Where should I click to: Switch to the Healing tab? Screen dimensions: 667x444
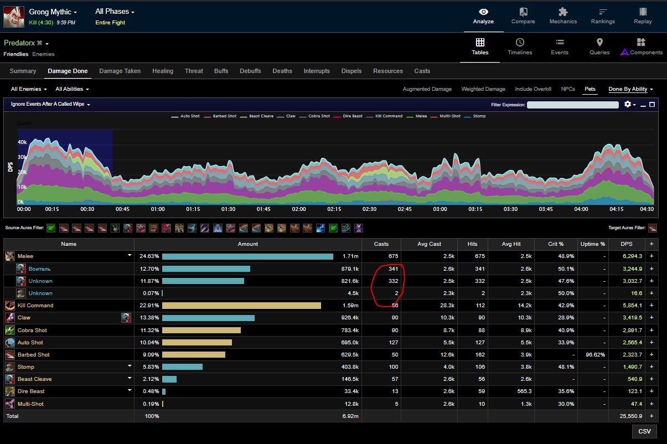tap(163, 71)
